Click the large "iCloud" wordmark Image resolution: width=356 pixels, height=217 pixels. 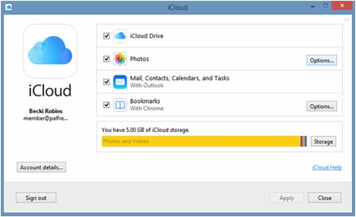[50, 90]
